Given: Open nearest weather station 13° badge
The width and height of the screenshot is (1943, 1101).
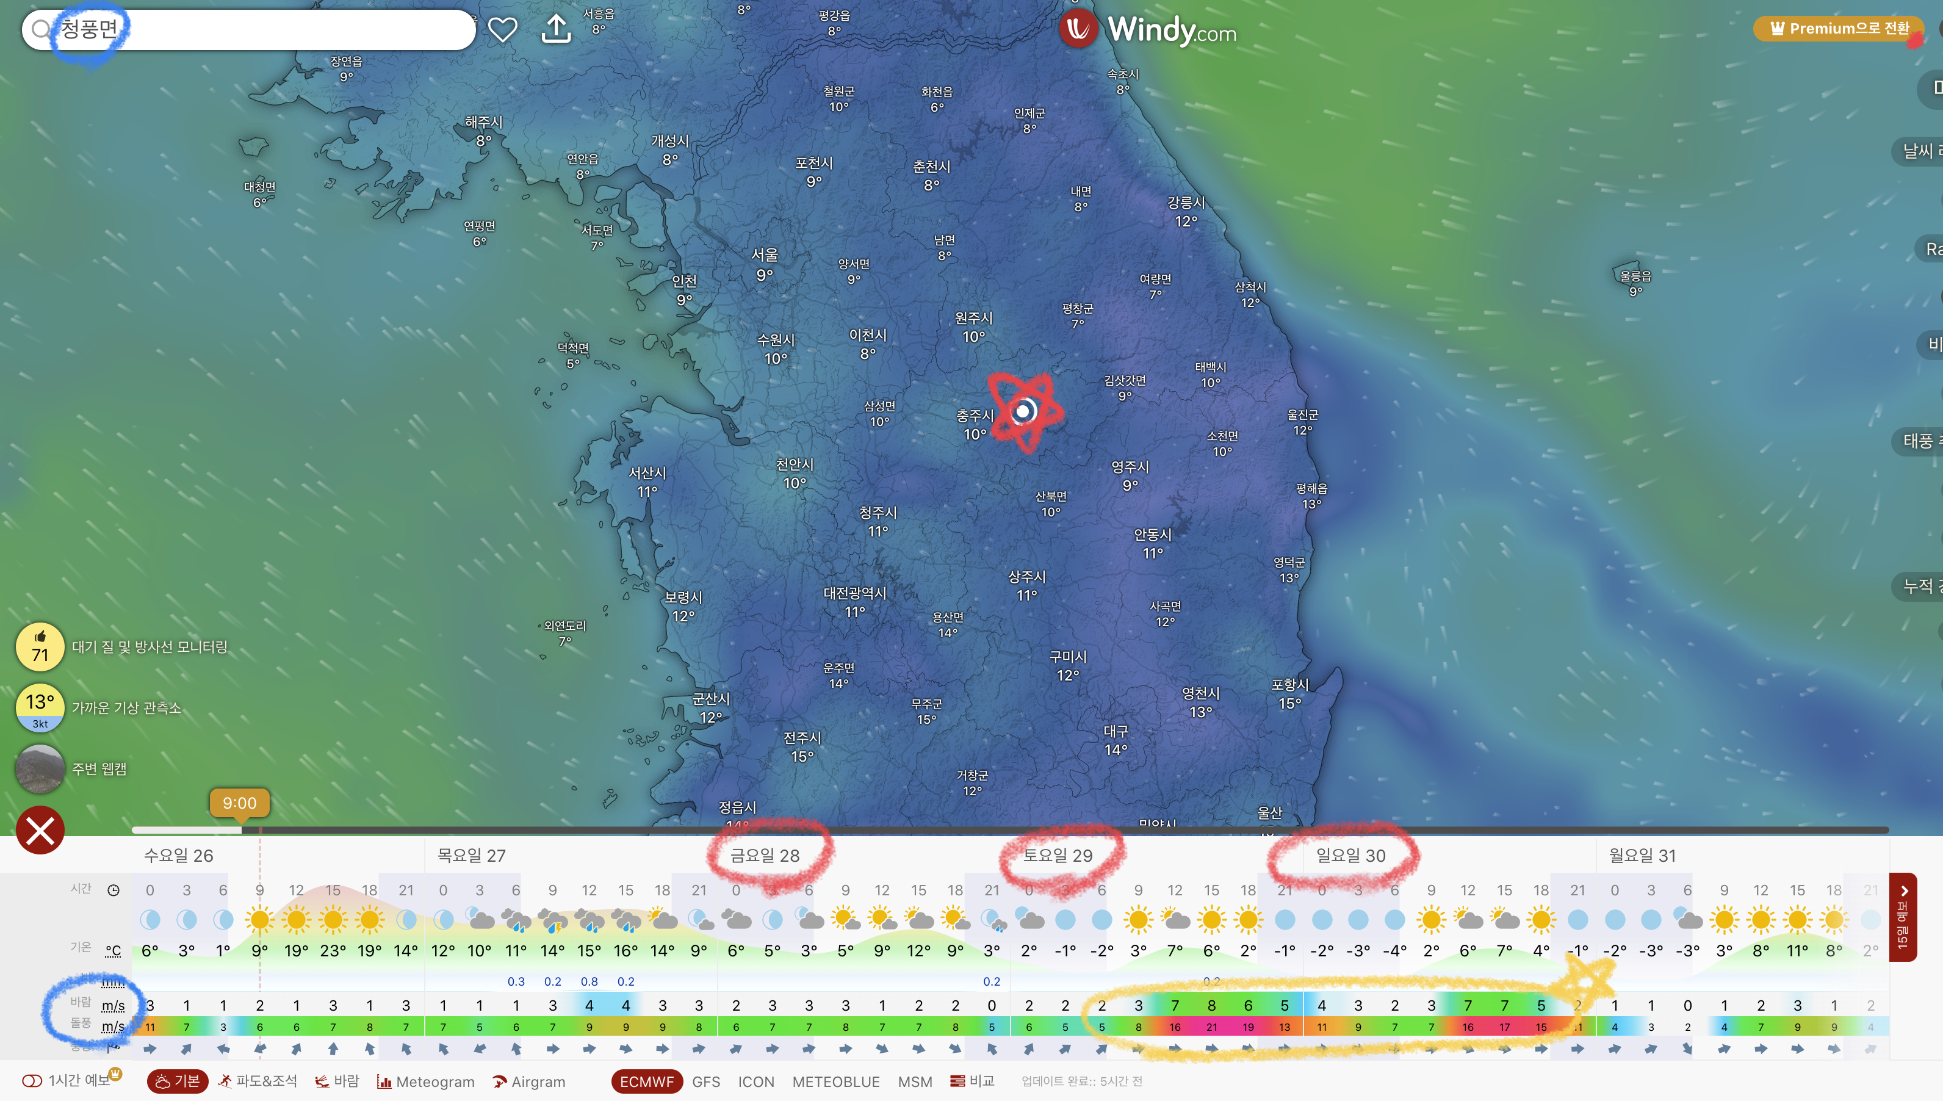Looking at the screenshot, I should tap(40, 708).
